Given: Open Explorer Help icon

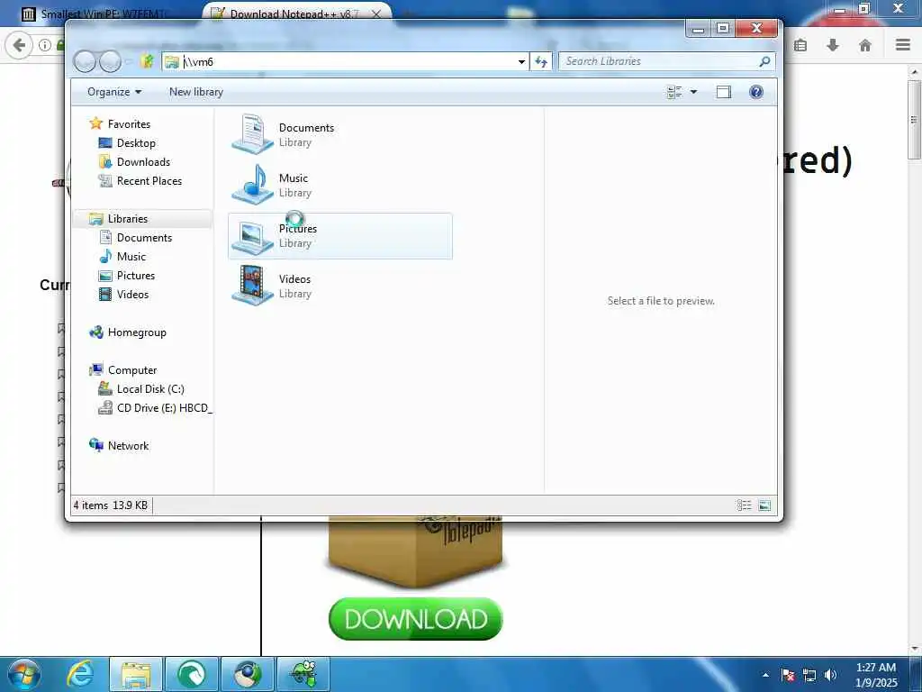Looking at the screenshot, I should point(756,92).
